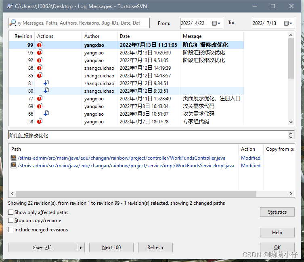Click right arrow of paths scrollbar
This screenshot has height=262, width=304.
coord(291,193)
